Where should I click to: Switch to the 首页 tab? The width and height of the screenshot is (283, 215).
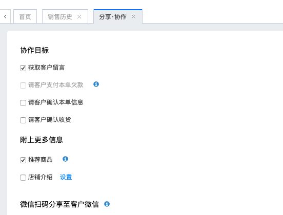click(25, 17)
